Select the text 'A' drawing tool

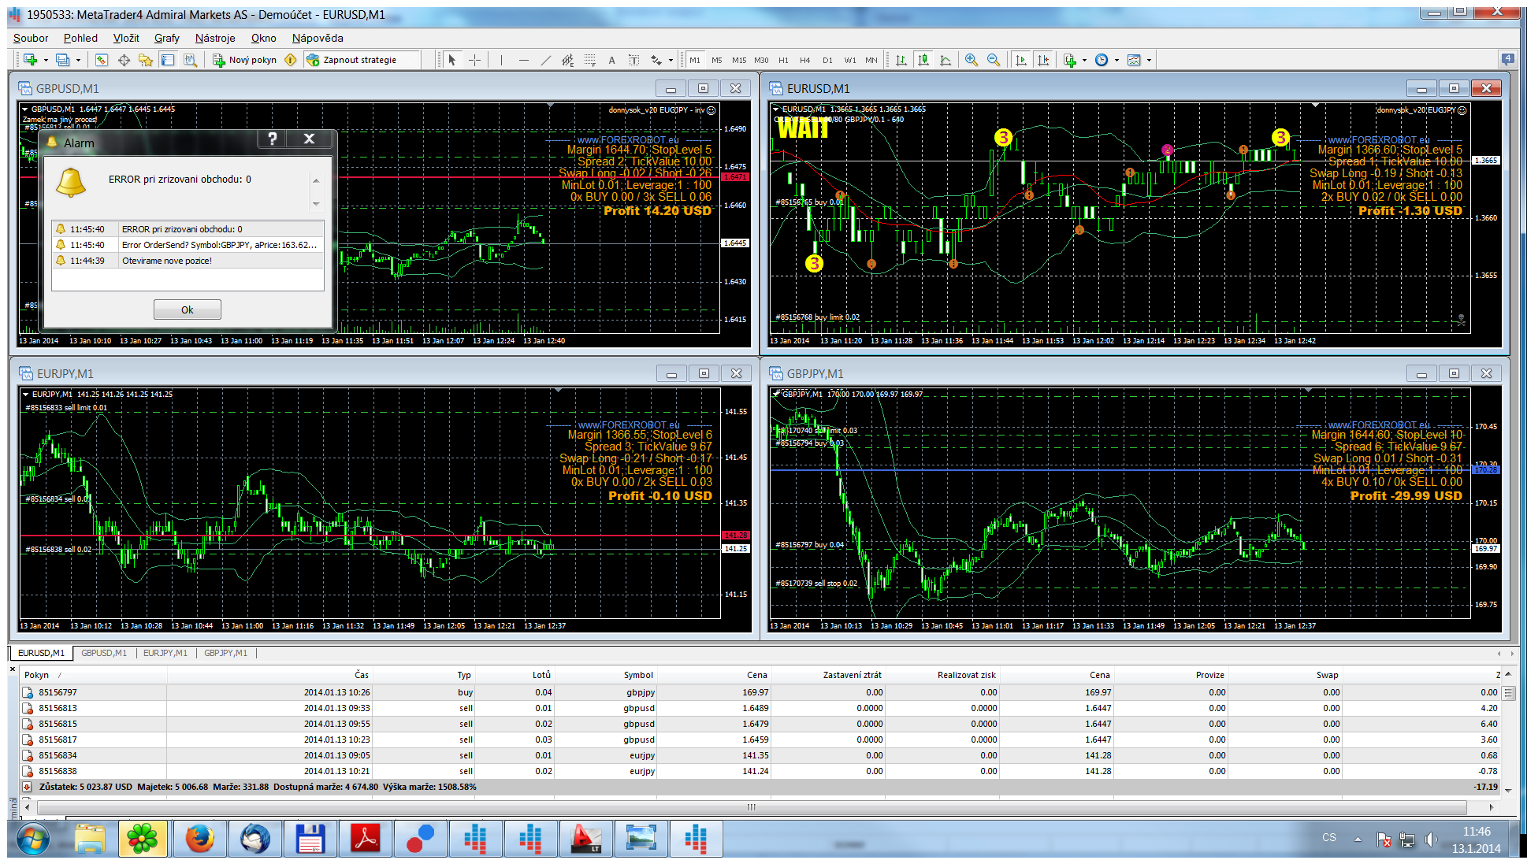point(611,60)
